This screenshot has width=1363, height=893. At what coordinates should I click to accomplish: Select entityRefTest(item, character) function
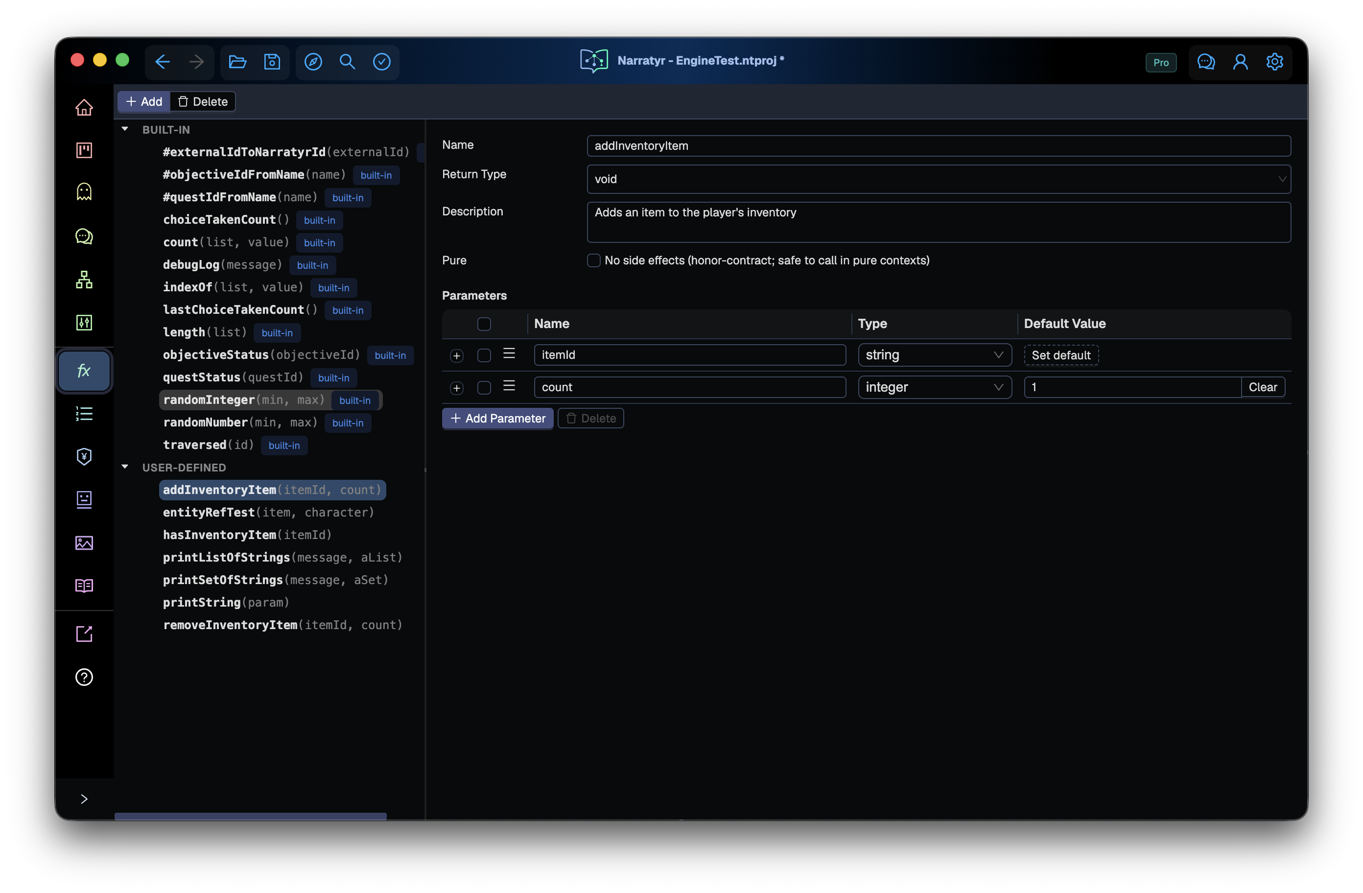[x=268, y=513]
